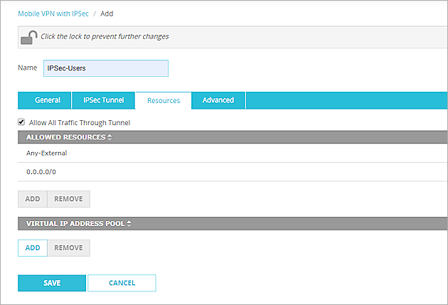
Task: Select the Any-External resource row
Action: (x=46, y=152)
